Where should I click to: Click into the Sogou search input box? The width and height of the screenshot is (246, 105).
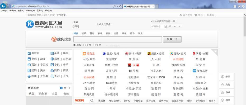118,39
